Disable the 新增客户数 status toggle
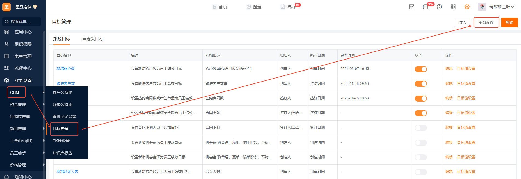The width and height of the screenshot is (521, 179). (x=421, y=69)
